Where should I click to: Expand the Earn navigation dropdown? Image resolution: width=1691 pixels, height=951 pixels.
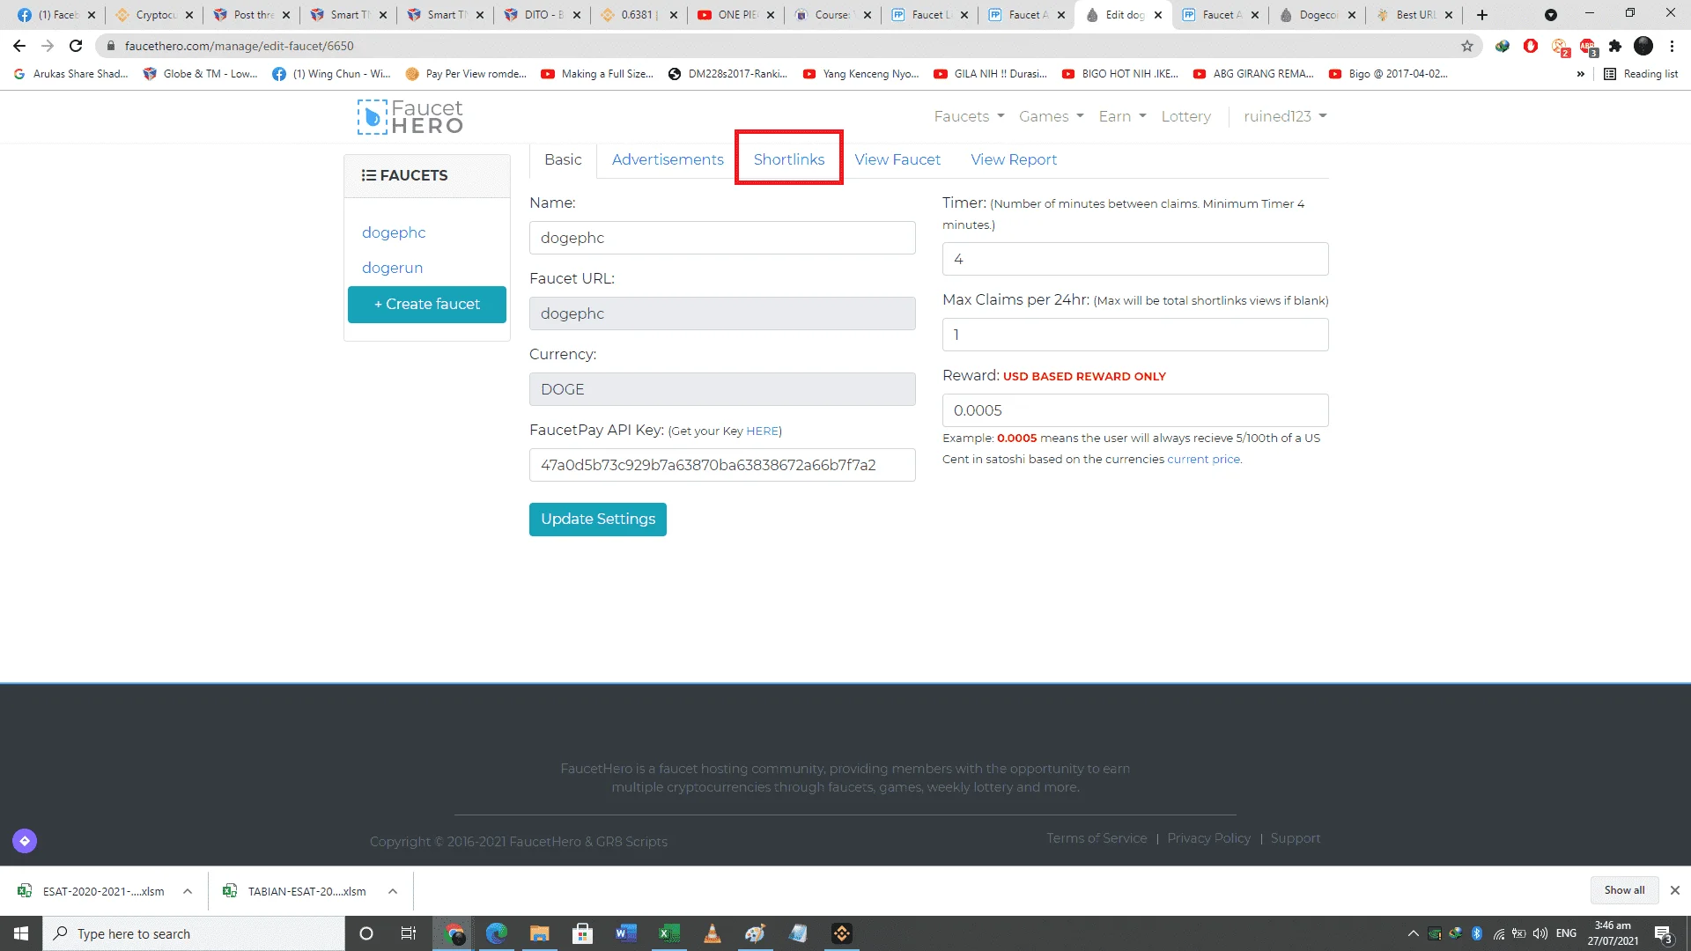click(x=1122, y=116)
